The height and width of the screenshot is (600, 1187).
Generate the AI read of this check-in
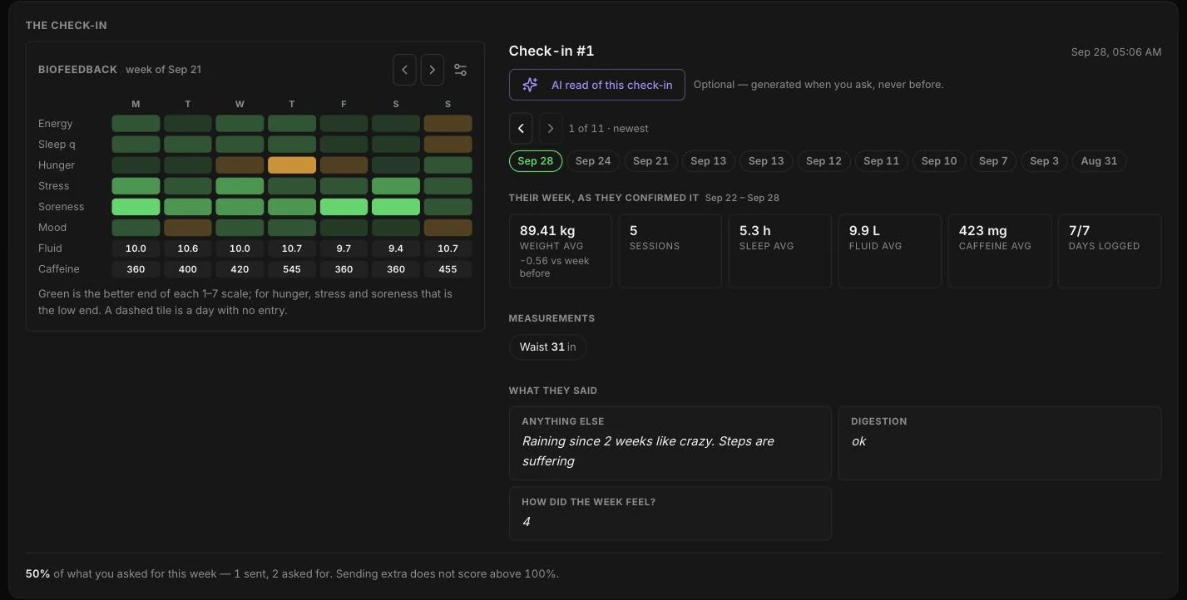[597, 85]
